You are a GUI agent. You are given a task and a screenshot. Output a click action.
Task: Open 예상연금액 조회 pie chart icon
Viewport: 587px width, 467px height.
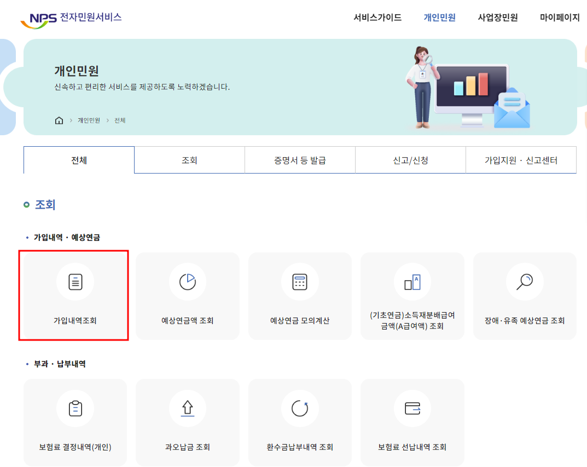click(x=187, y=281)
